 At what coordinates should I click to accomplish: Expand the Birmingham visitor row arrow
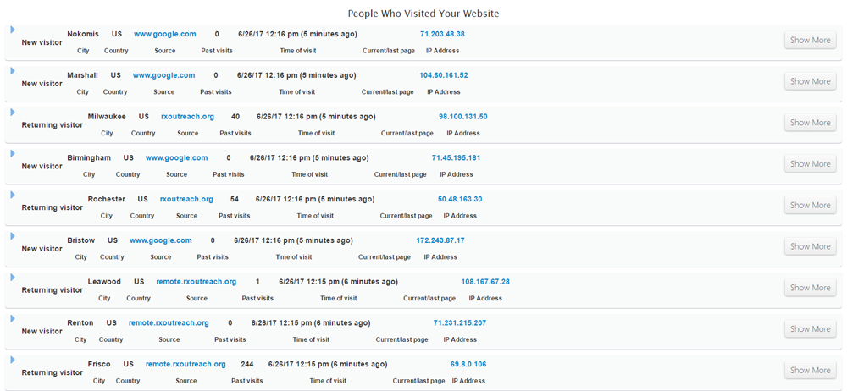[13, 153]
